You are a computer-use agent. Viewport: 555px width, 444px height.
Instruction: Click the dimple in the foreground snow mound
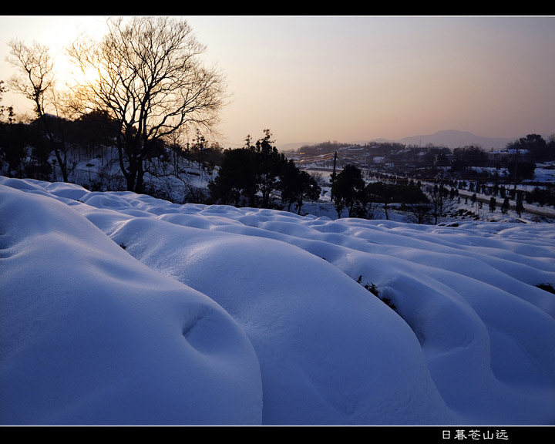[200, 330]
